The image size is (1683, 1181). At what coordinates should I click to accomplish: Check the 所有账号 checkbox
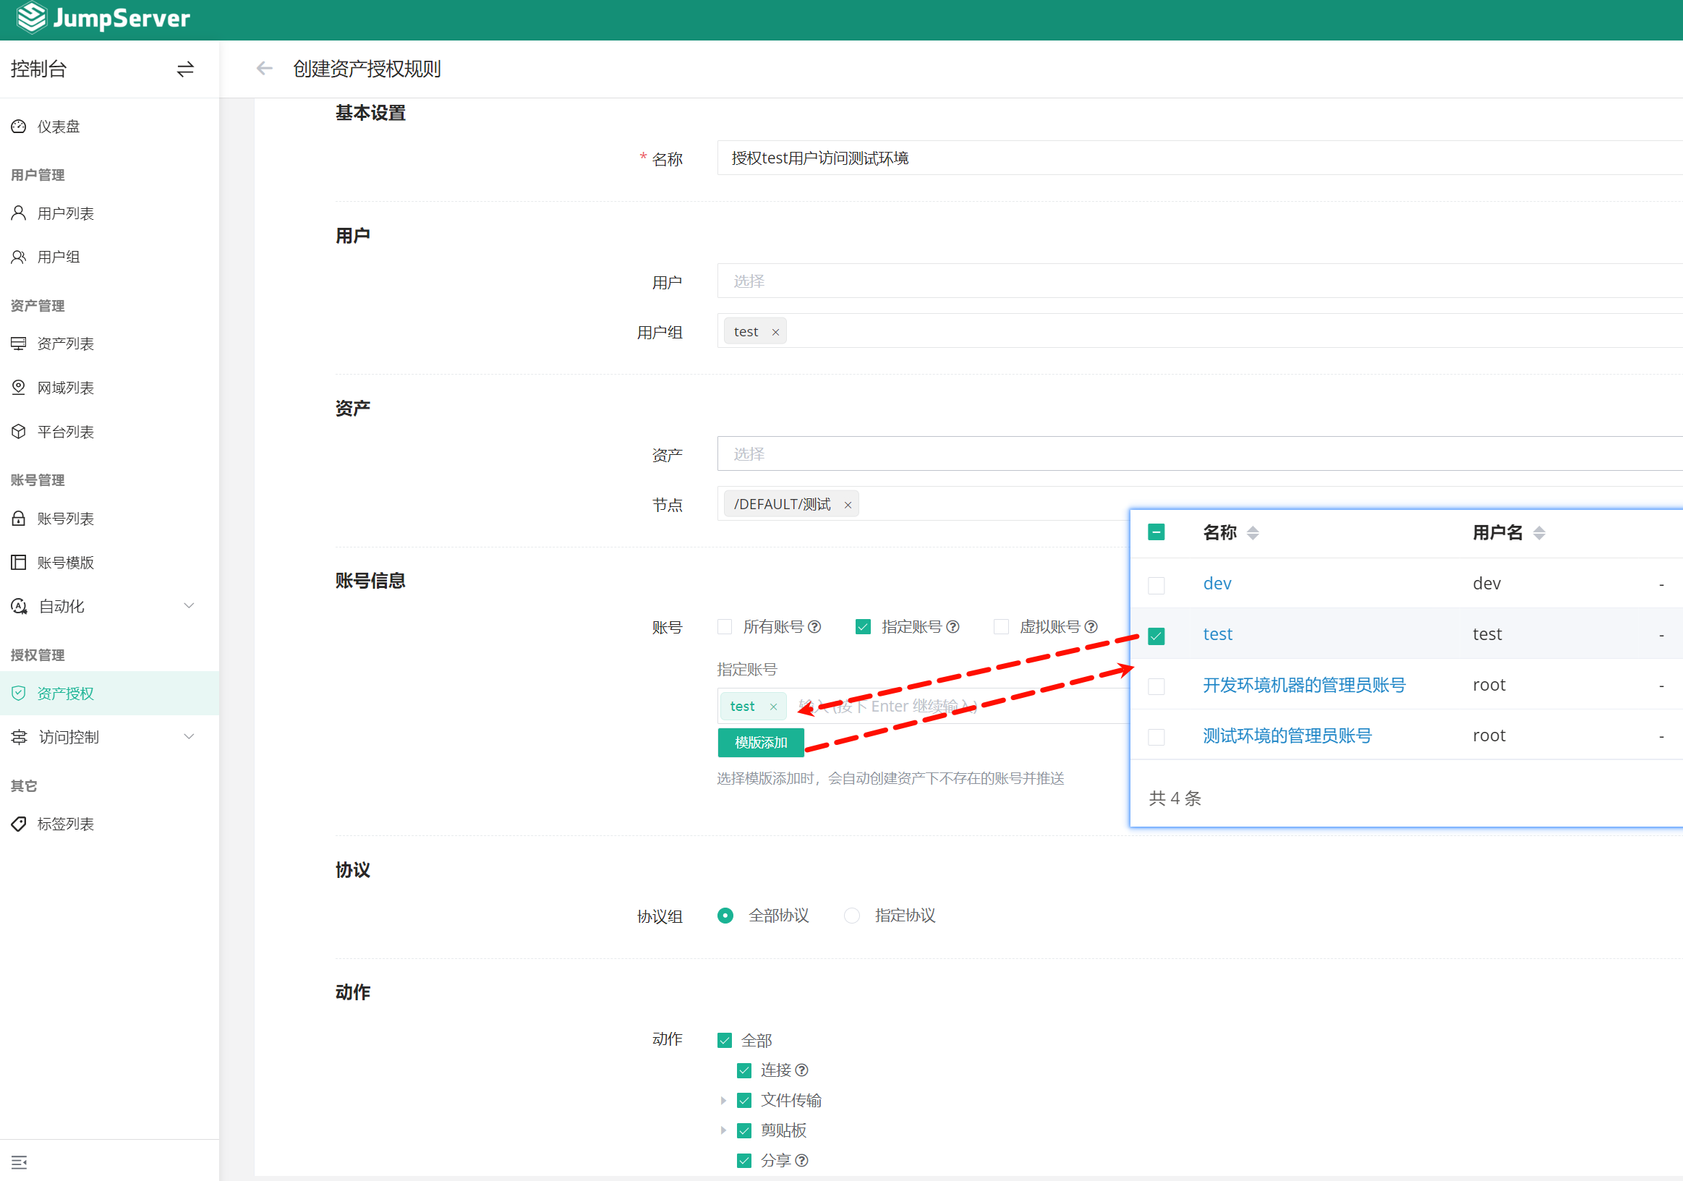[x=725, y=627]
